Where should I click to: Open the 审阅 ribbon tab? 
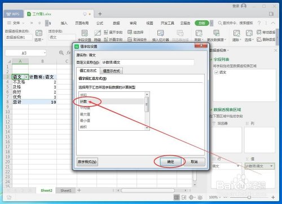[133, 23]
